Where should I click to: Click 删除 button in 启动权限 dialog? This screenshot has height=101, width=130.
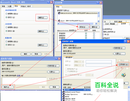pos(95,27)
